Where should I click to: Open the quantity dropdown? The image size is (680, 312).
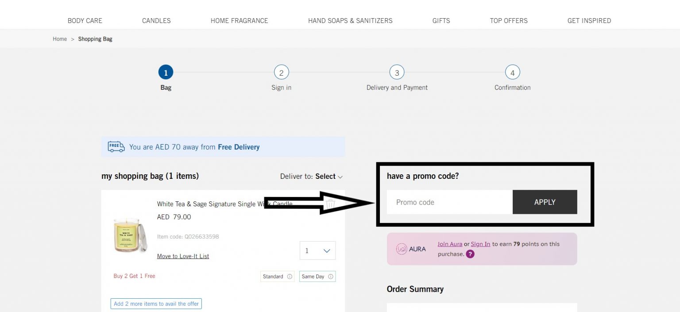coord(317,250)
